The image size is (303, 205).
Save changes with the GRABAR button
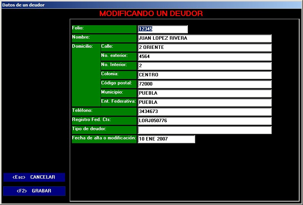[x=34, y=191]
